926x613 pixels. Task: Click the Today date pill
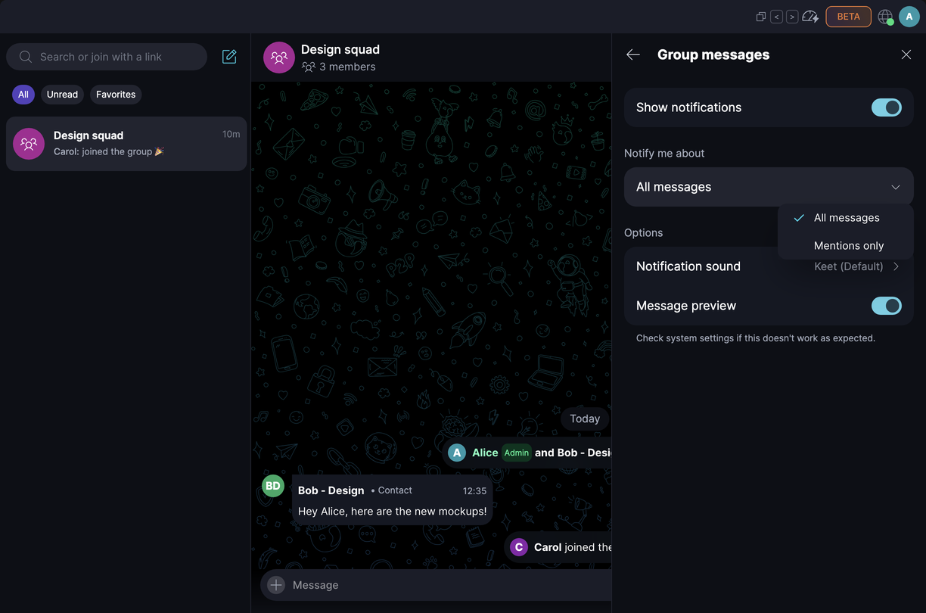(x=585, y=419)
